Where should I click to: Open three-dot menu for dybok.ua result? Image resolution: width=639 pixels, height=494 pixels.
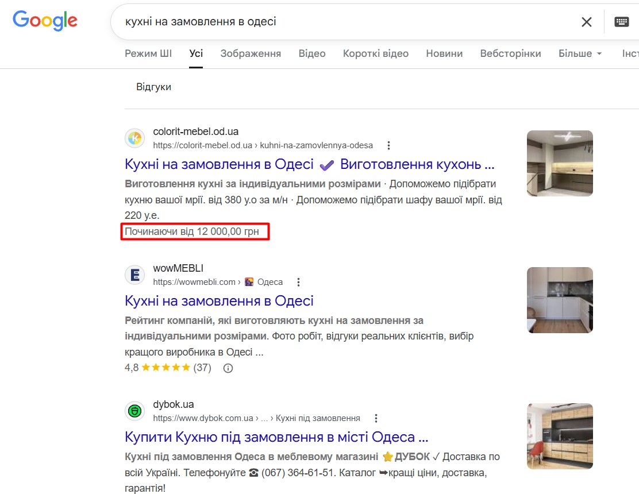tap(376, 418)
